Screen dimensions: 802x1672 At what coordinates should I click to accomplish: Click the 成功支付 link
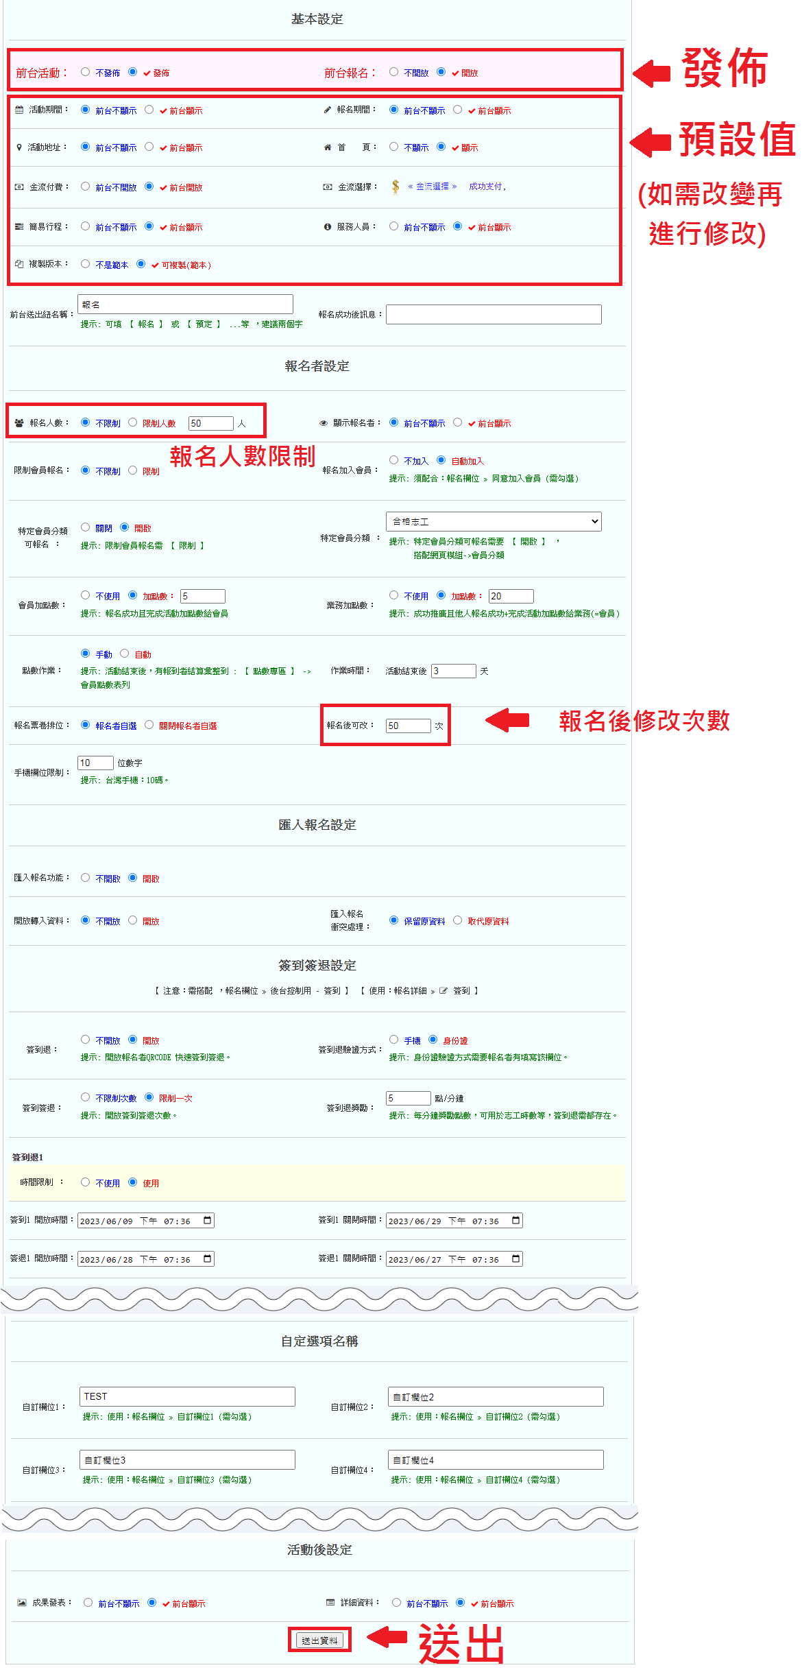click(x=486, y=187)
